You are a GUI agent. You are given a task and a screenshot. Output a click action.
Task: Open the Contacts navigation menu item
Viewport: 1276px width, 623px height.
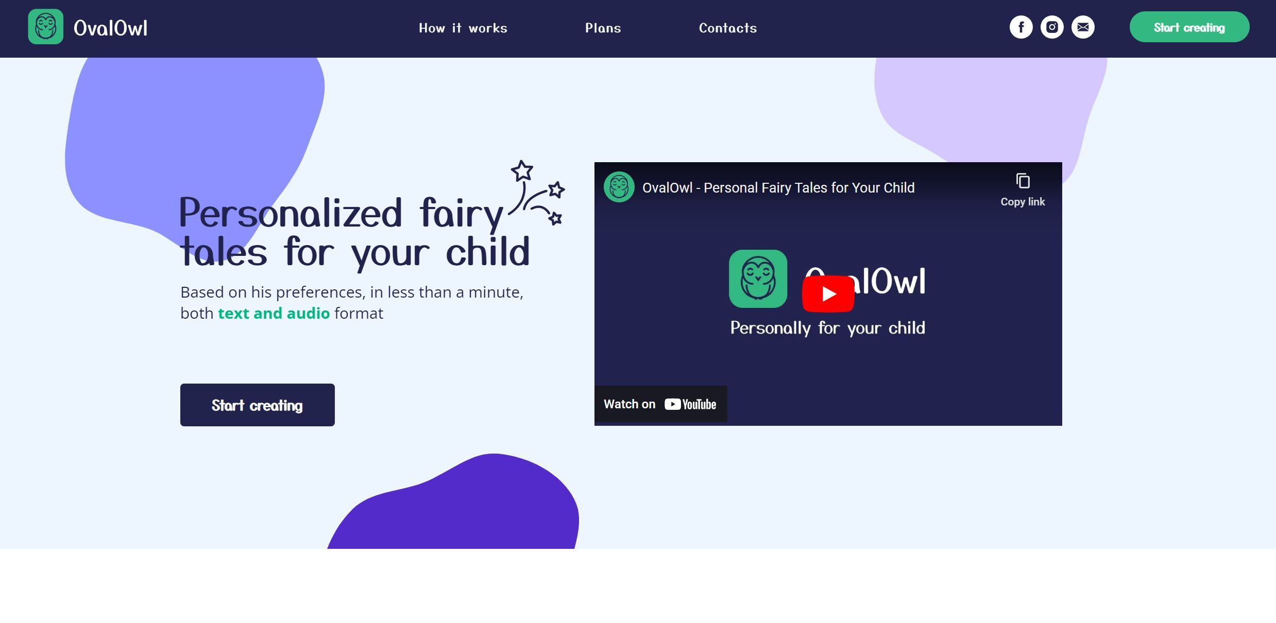[727, 28]
